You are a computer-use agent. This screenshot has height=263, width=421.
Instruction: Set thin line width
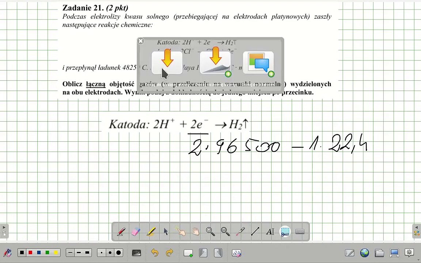pos(70,252)
